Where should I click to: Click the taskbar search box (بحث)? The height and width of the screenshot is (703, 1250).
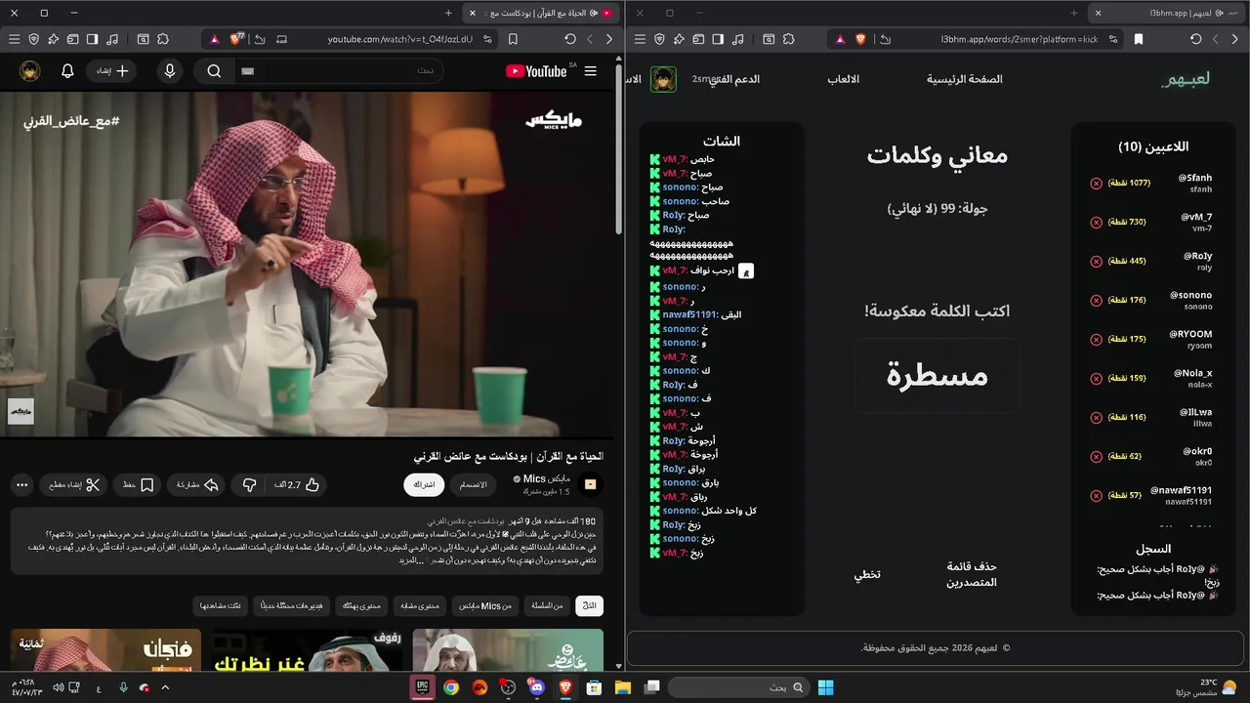(738, 687)
